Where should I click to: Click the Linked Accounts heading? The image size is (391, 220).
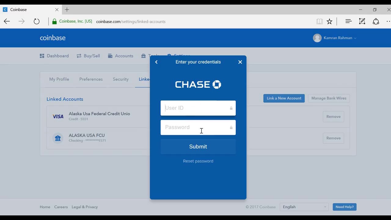(65, 99)
